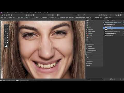Click the Breite brush width field
The height and width of the screenshot is (93, 124).
click(5, 17)
